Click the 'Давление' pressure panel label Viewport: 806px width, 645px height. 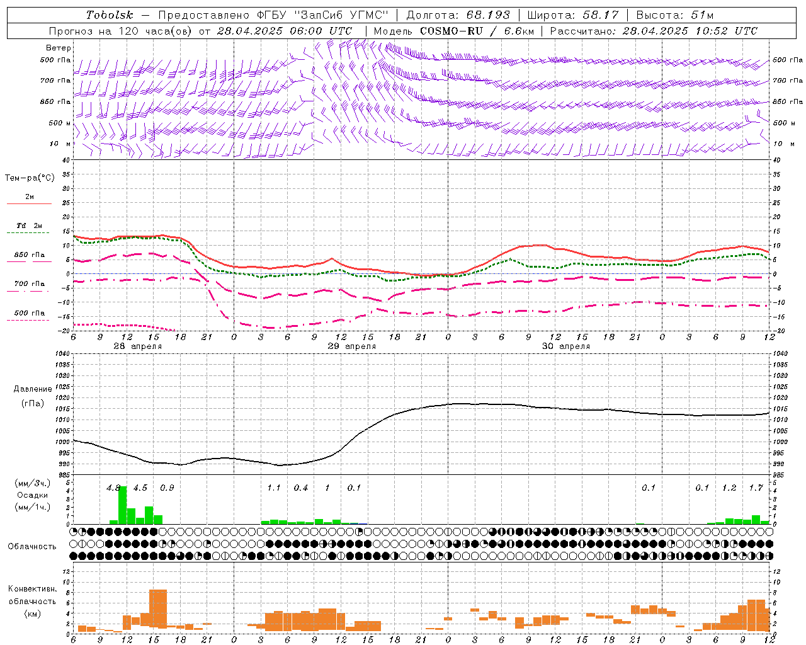coord(33,389)
